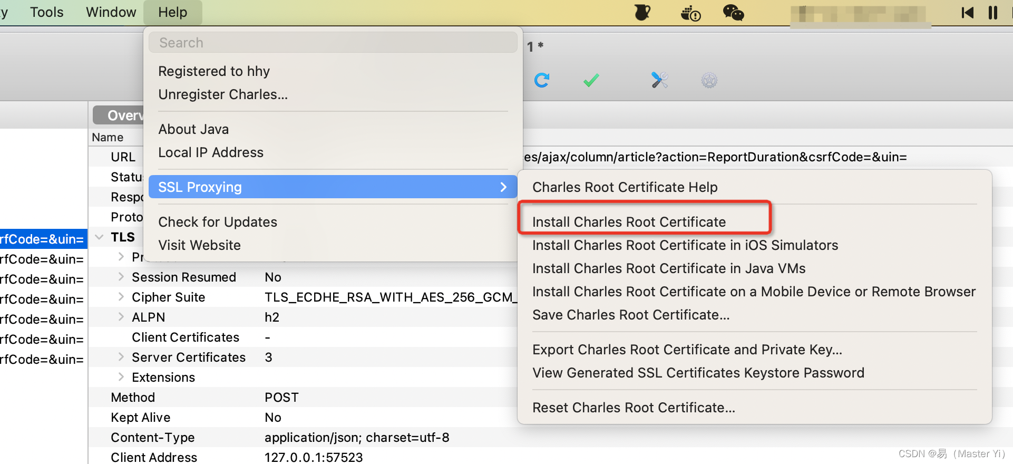The width and height of the screenshot is (1013, 464).
Task: Click the h2 ALPN value
Action: coord(272,317)
